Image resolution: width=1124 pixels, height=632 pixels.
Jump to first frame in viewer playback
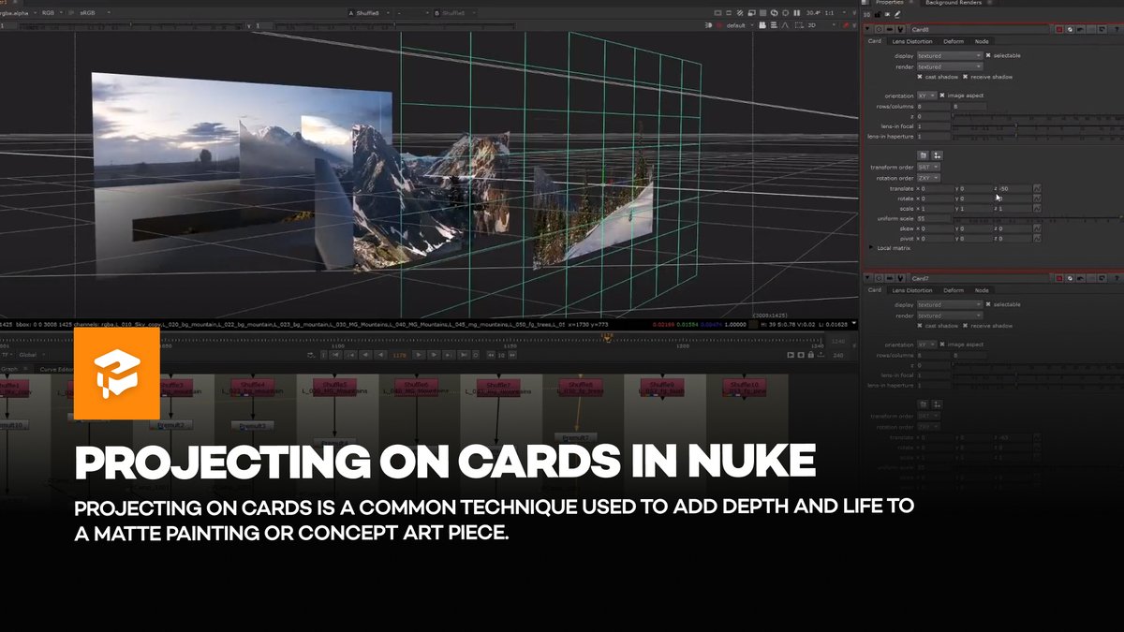(335, 354)
